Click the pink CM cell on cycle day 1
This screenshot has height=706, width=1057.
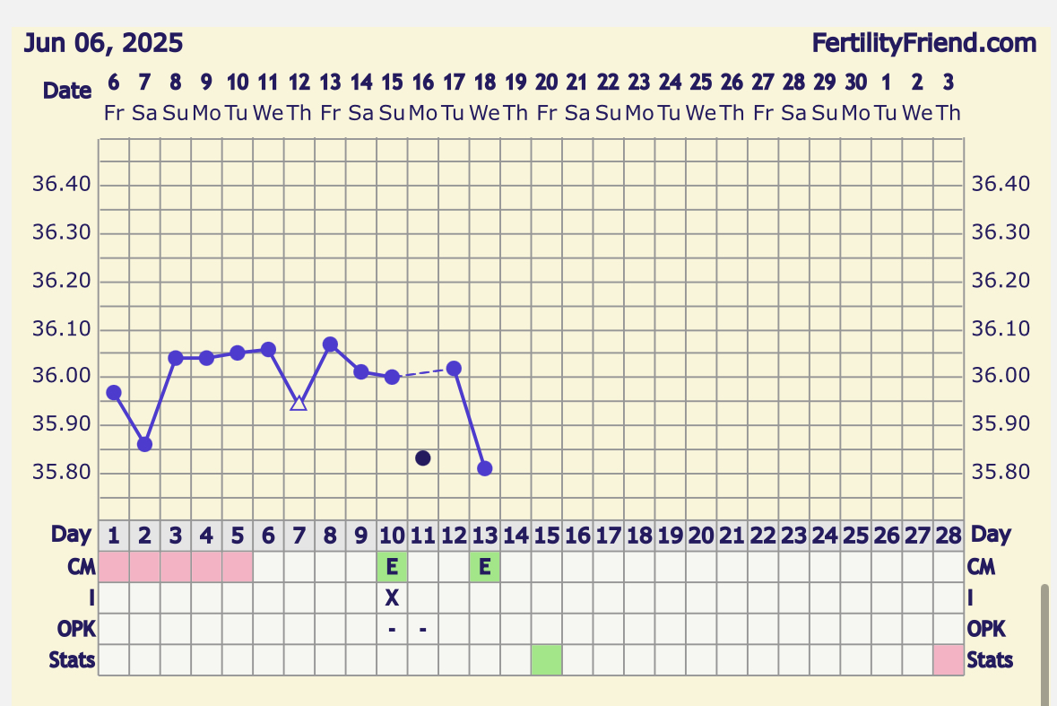(x=114, y=567)
